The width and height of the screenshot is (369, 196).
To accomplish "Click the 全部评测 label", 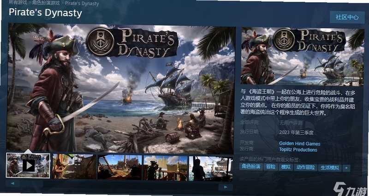I will tap(249, 122).
